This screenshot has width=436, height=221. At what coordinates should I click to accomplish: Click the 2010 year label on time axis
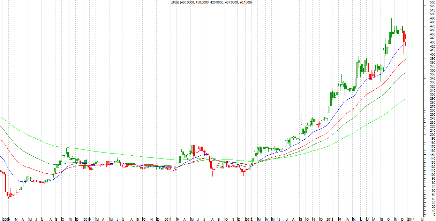[87, 219]
